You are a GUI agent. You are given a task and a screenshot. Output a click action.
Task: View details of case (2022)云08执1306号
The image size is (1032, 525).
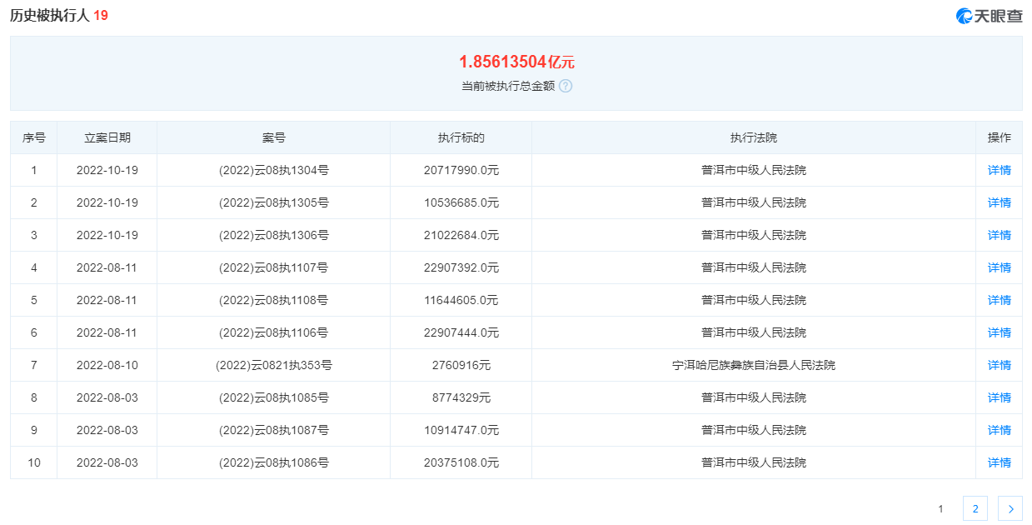click(x=998, y=234)
